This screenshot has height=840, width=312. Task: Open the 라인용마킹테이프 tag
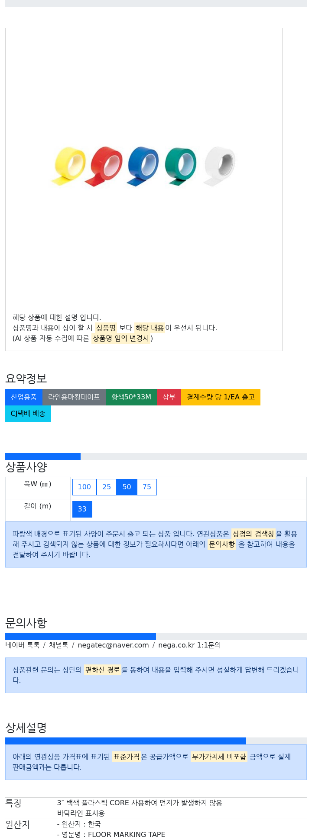(x=74, y=397)
